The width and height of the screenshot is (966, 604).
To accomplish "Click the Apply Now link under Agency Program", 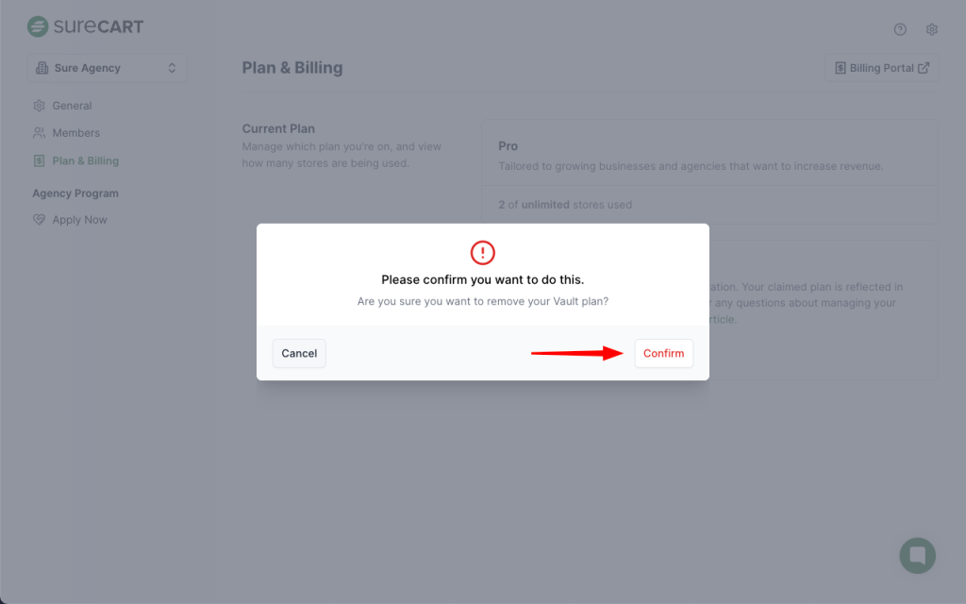I will pyautogui.click(x=79, y=220).
